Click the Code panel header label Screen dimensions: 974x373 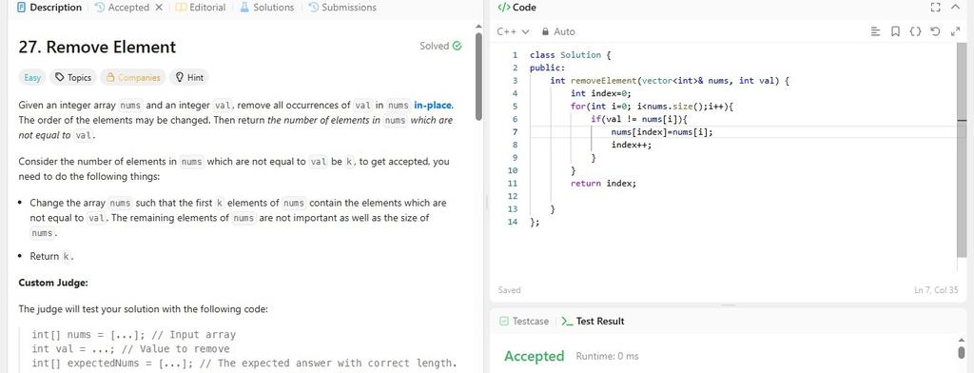pos(516,8)
